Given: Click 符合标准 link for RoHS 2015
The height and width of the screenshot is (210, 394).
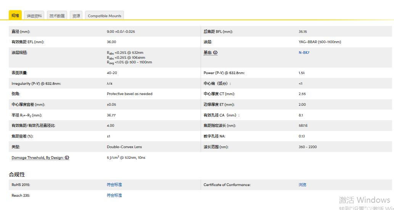Looking at the screenshot, I should (114, 185).
